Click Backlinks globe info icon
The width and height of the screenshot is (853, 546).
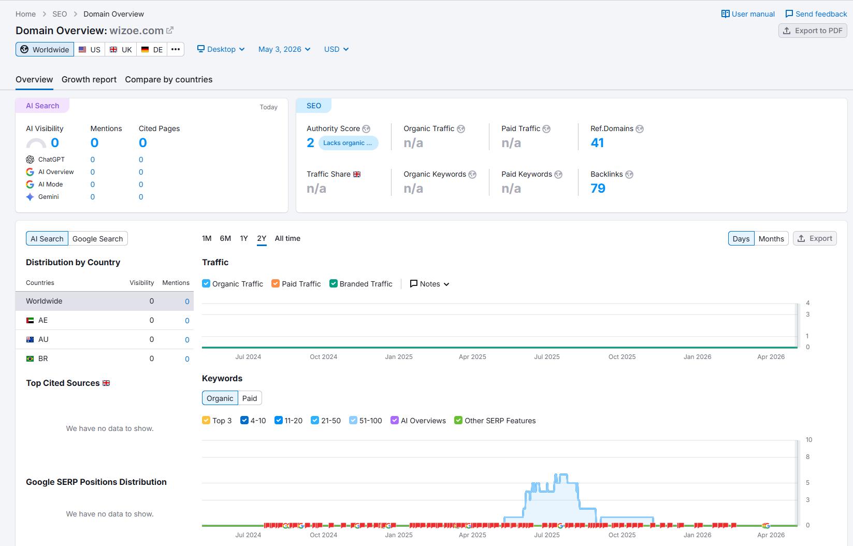point(629,175)
